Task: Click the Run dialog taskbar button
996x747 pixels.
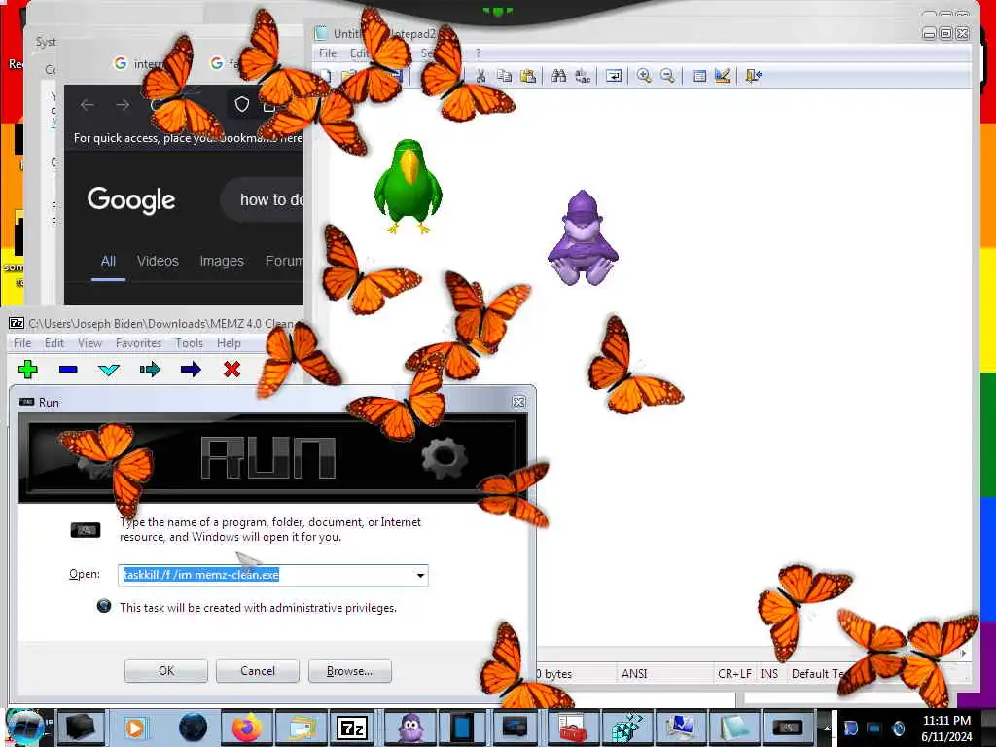Action: 788,728
